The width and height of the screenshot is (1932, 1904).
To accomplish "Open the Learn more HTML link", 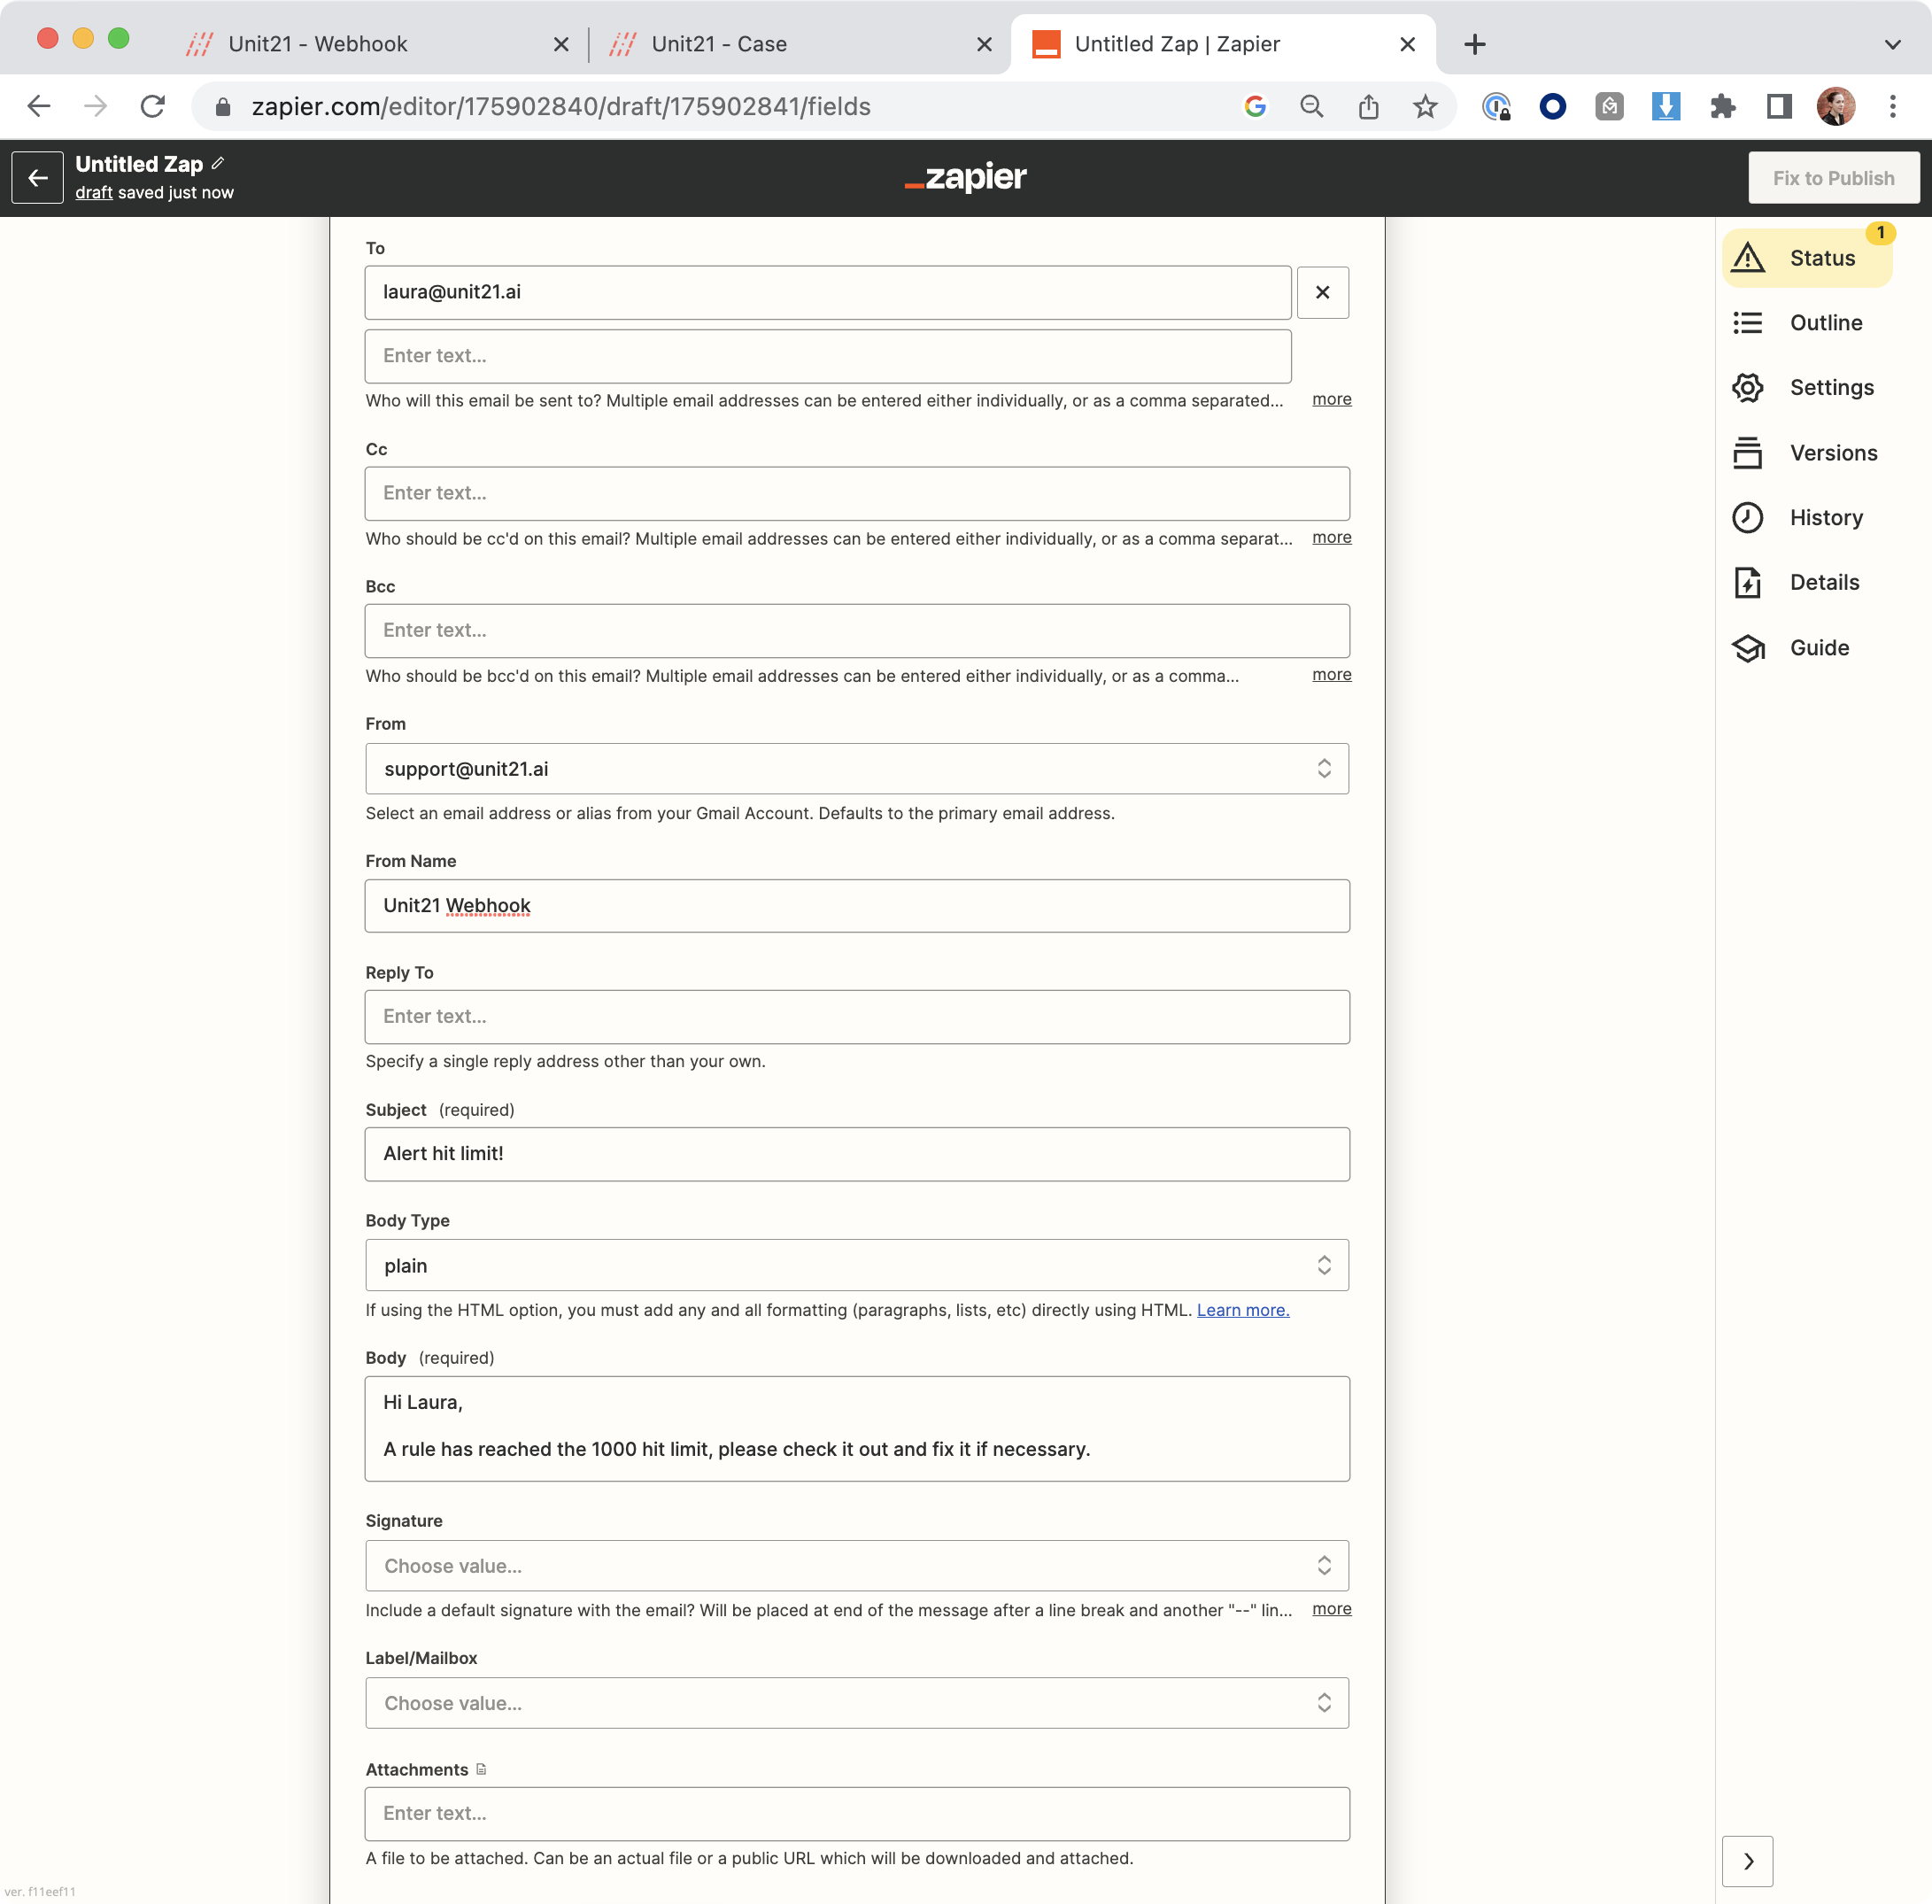I will coord(1242,1310).
